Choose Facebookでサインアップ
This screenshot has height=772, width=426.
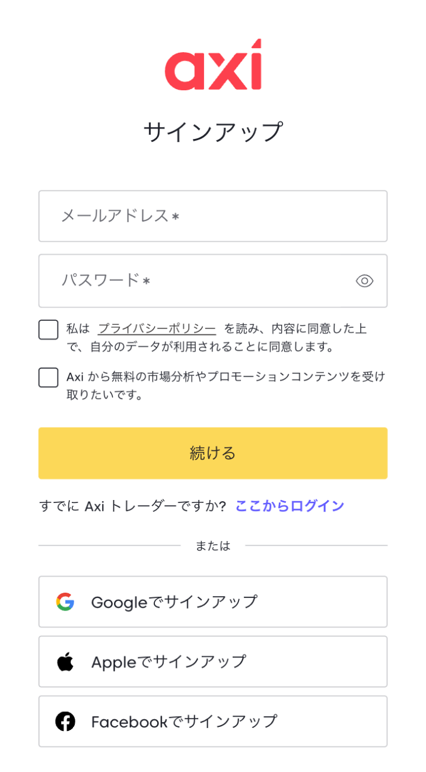click(213, 722)
